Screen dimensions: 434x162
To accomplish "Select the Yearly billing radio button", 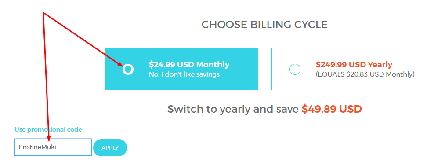I will point(295,69).
